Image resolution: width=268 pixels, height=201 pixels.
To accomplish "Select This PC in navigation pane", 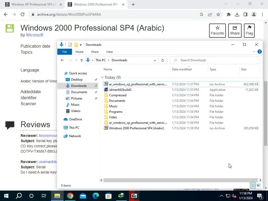I will (74, 128).
